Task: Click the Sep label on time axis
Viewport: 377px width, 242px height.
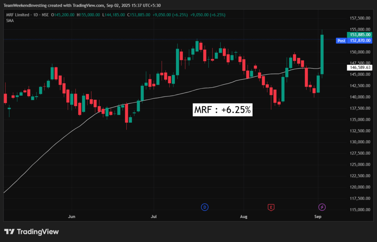Action: coord(318,217)
